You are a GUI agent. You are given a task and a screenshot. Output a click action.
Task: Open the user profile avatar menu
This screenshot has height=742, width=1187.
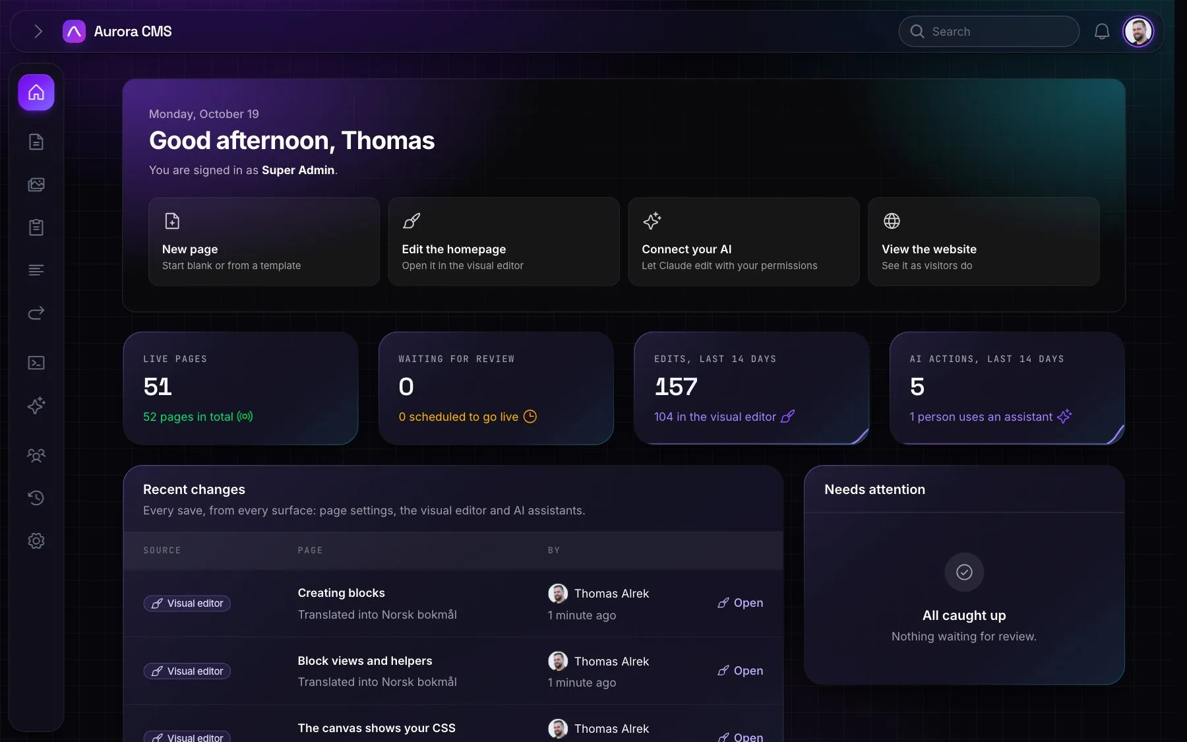1138,31
